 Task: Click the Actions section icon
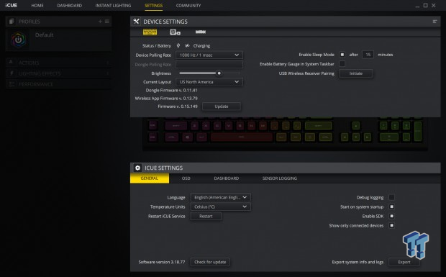[11, 63]
